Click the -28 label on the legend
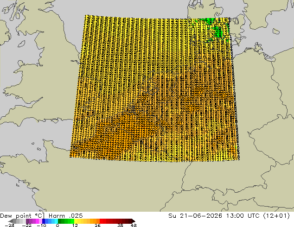 (9, 225)
